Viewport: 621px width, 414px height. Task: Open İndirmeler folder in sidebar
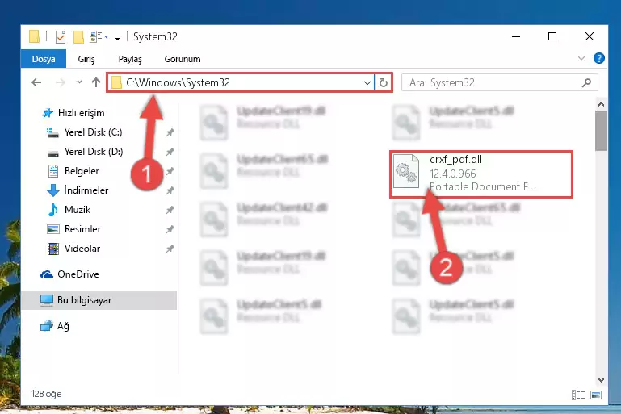[78, 190]
